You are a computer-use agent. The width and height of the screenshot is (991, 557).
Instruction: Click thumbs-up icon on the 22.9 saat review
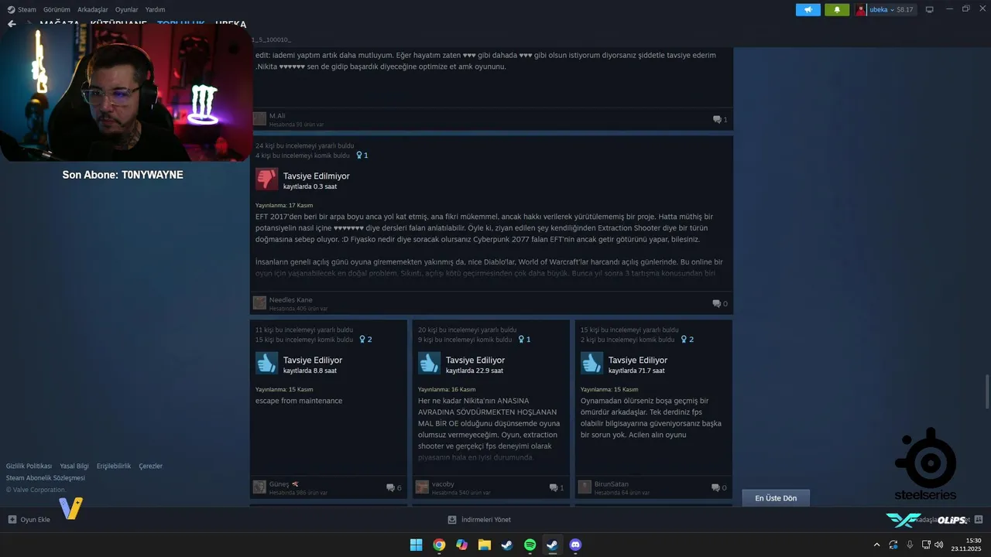click(429, 363)
